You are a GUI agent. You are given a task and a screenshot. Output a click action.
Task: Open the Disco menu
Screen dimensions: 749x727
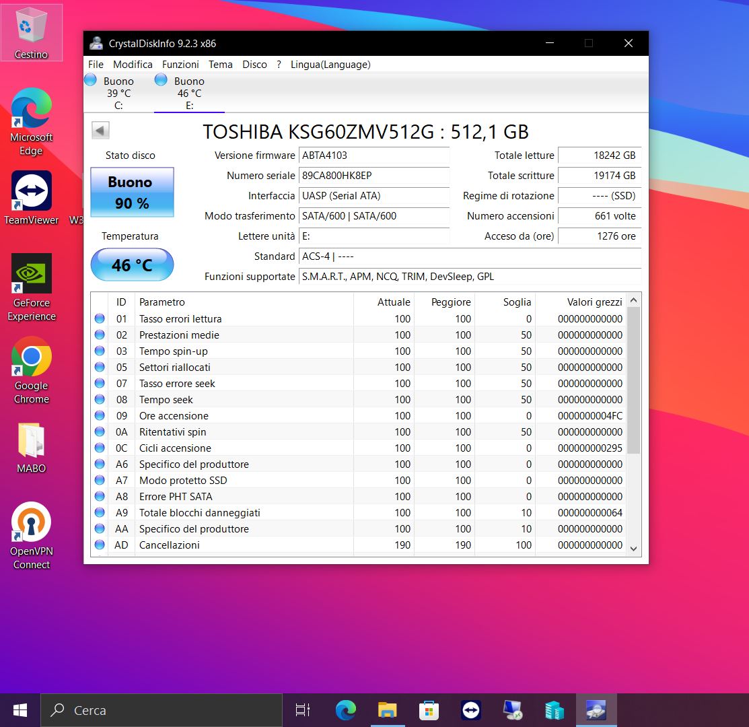(x=254, y=65)
